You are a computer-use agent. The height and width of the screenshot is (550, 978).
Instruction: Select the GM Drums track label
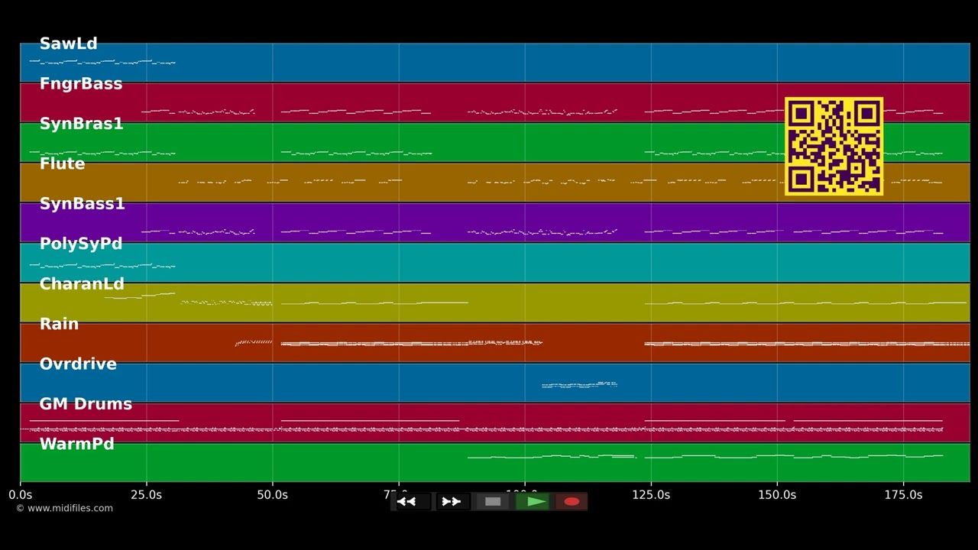pos(86,404)
